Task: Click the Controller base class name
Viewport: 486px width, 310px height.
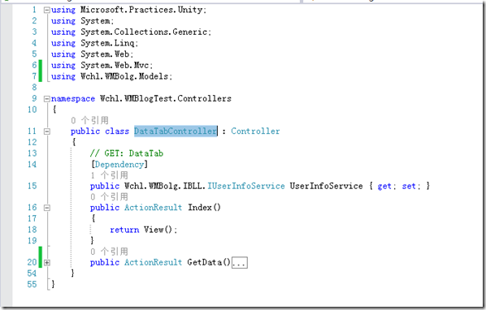Action: [x=255, y=131]
